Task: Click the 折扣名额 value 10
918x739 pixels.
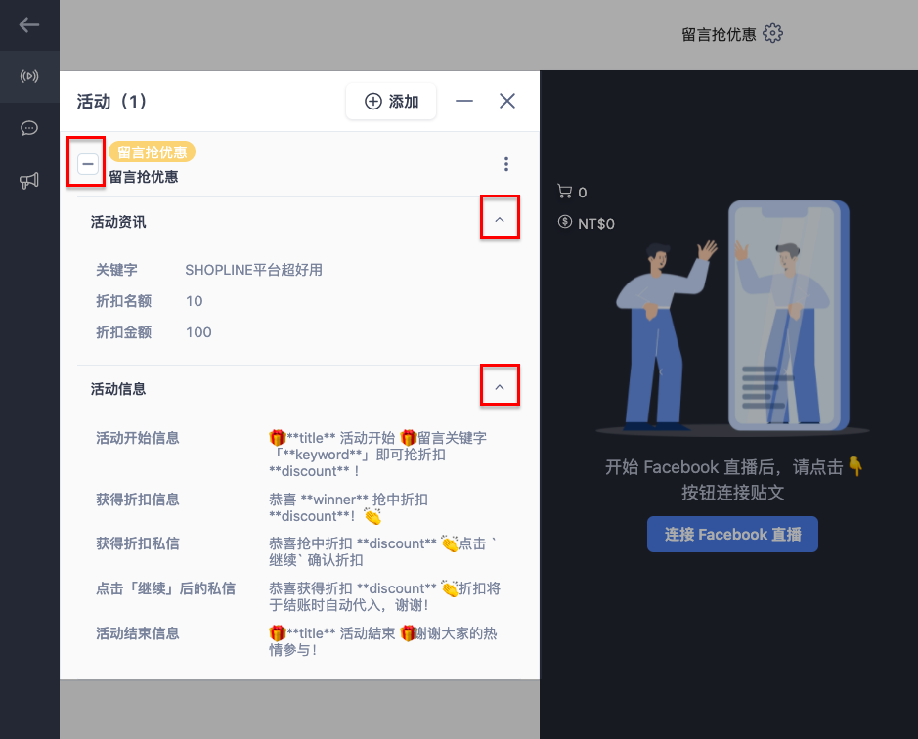Action: (x=194, y=301)
